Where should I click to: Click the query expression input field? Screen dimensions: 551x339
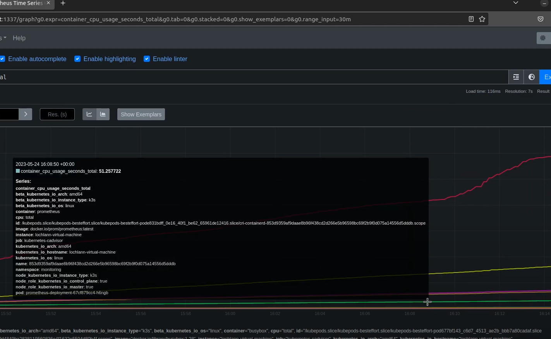pyautogui.click(x=254, y=77)
